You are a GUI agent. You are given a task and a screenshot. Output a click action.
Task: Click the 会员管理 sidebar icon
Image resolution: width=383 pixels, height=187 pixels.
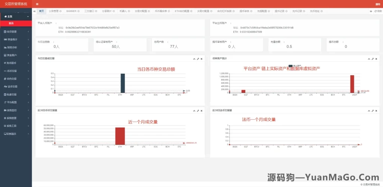pyautogui.click(x=5, y=31)
